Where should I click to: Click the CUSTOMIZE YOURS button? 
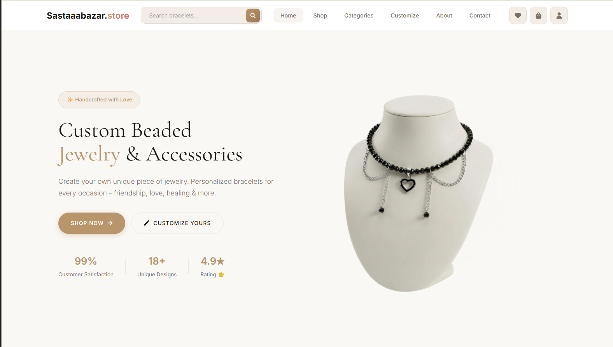(177, 223)
